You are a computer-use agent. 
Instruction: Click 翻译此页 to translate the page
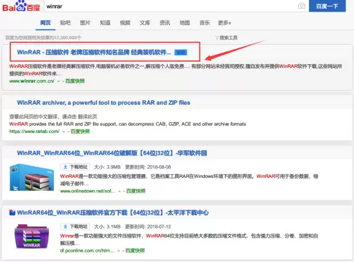(x=87, y=117)
